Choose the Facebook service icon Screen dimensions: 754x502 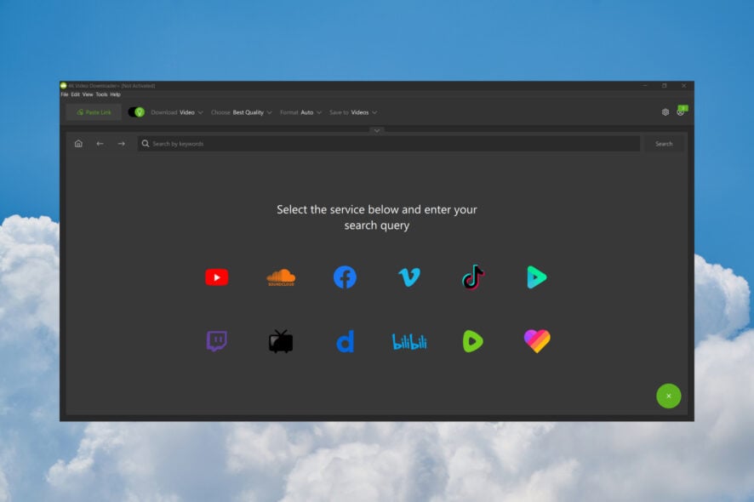(x=345, y=277)
